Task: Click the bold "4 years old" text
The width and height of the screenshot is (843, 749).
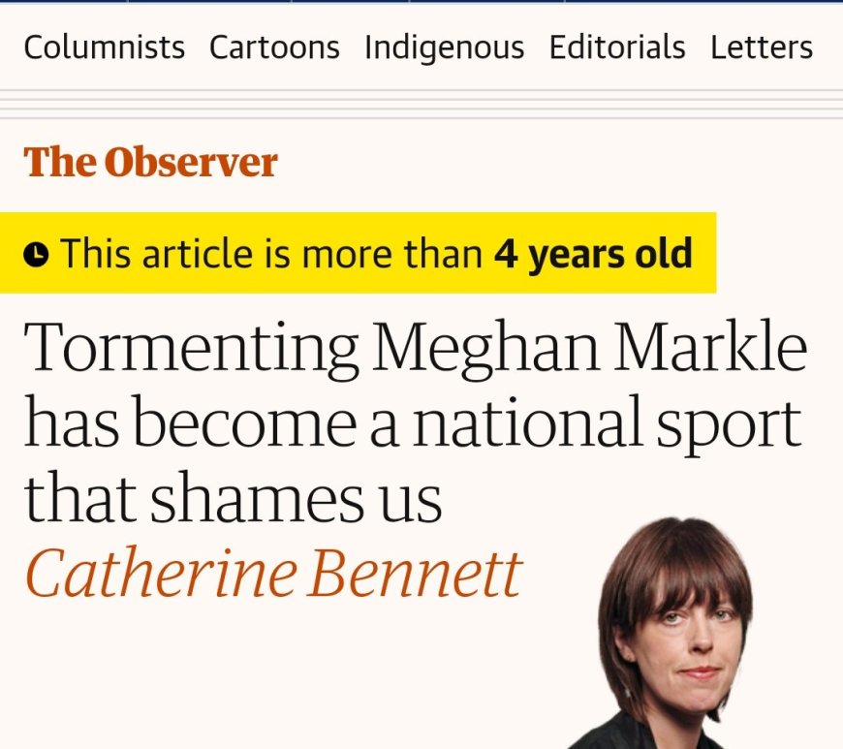Action: click(x=593, y=254)
